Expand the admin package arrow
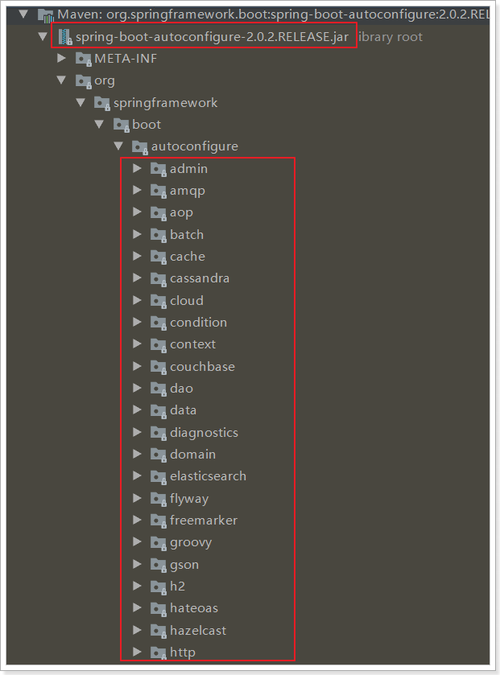 point(137,168)
